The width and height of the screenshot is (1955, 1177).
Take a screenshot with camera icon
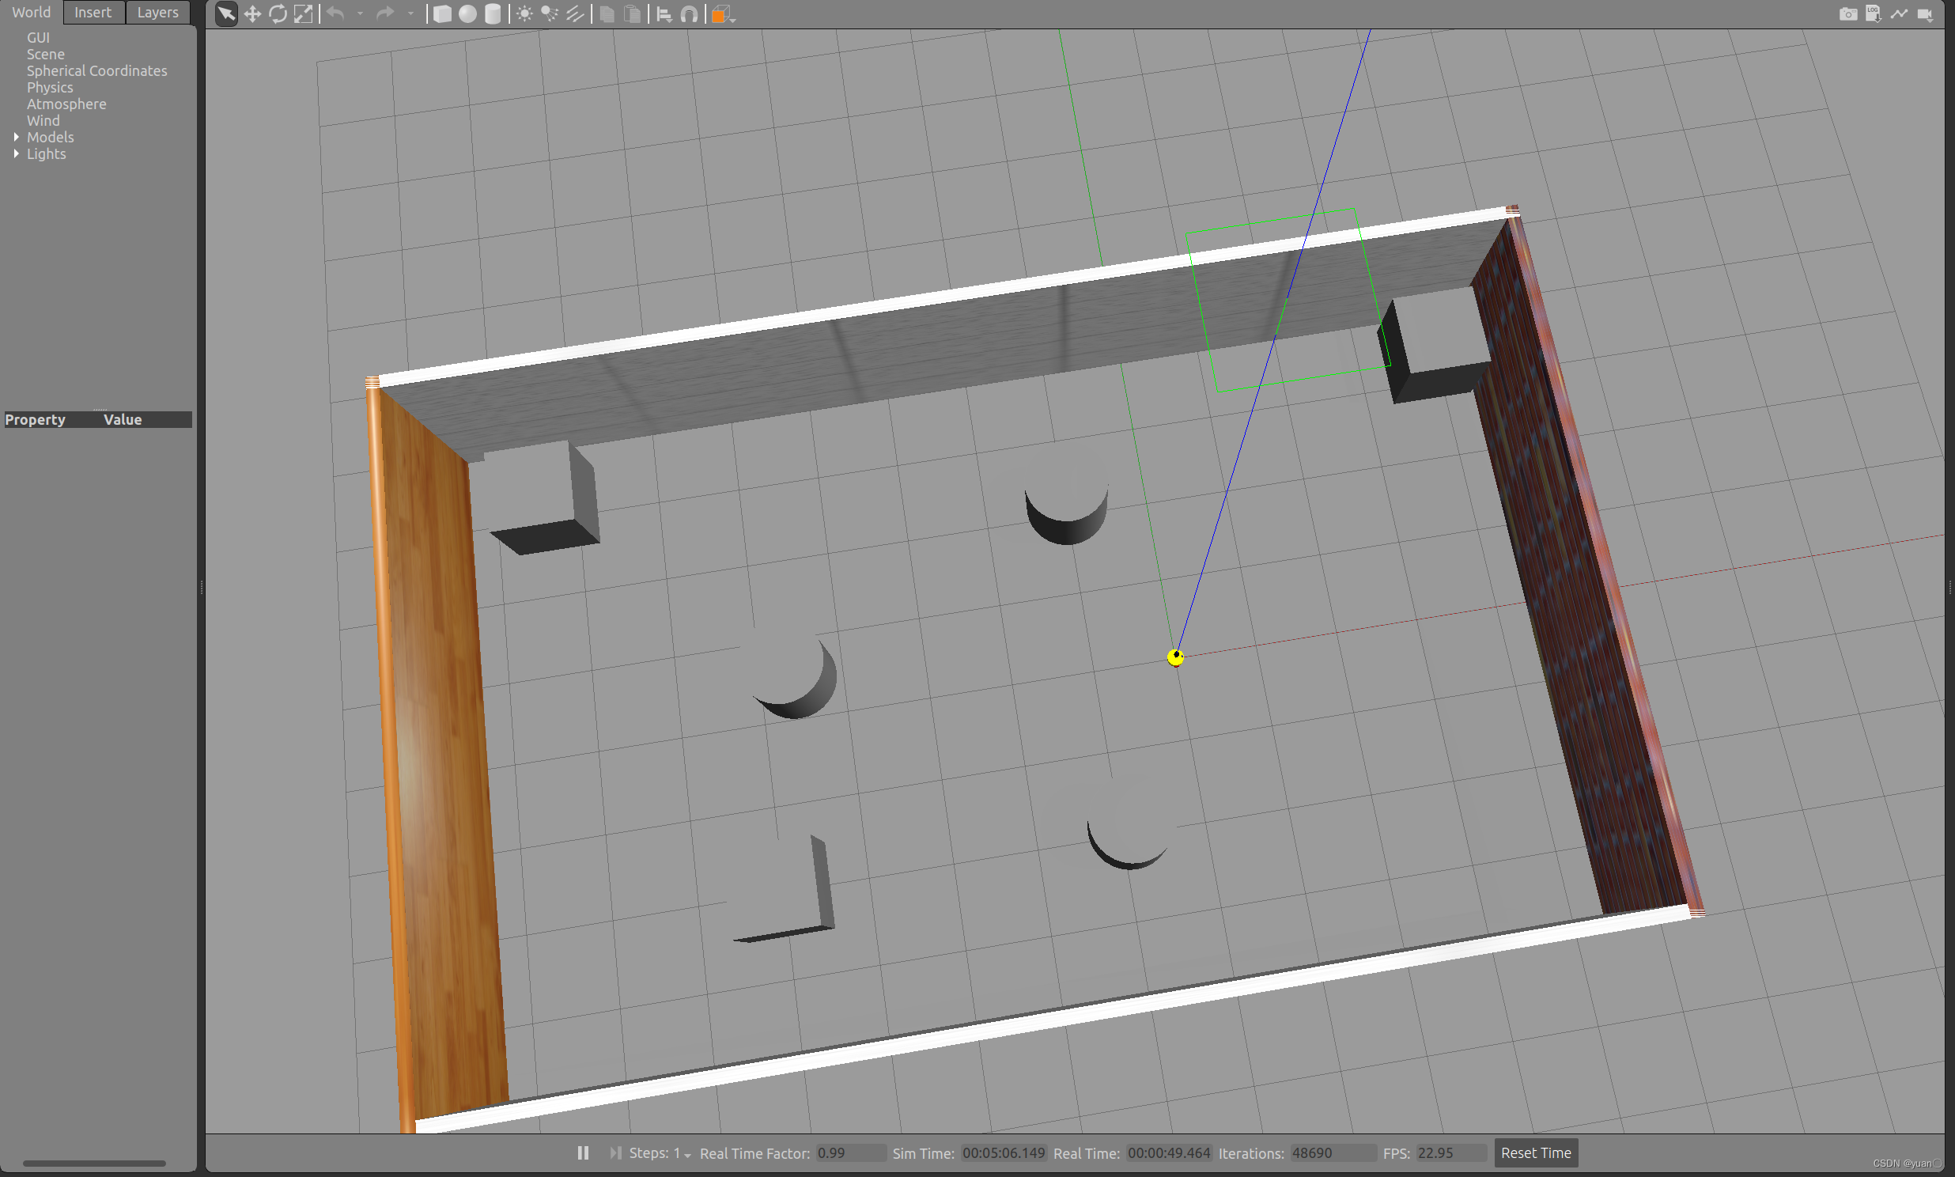click(x=1847, y=13)
